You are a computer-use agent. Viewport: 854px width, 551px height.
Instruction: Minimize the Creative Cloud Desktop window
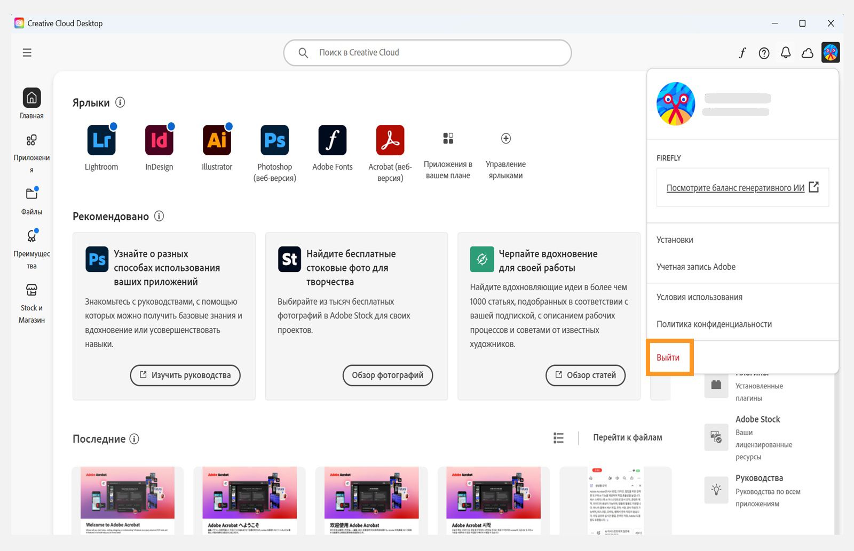click(774, 23)
